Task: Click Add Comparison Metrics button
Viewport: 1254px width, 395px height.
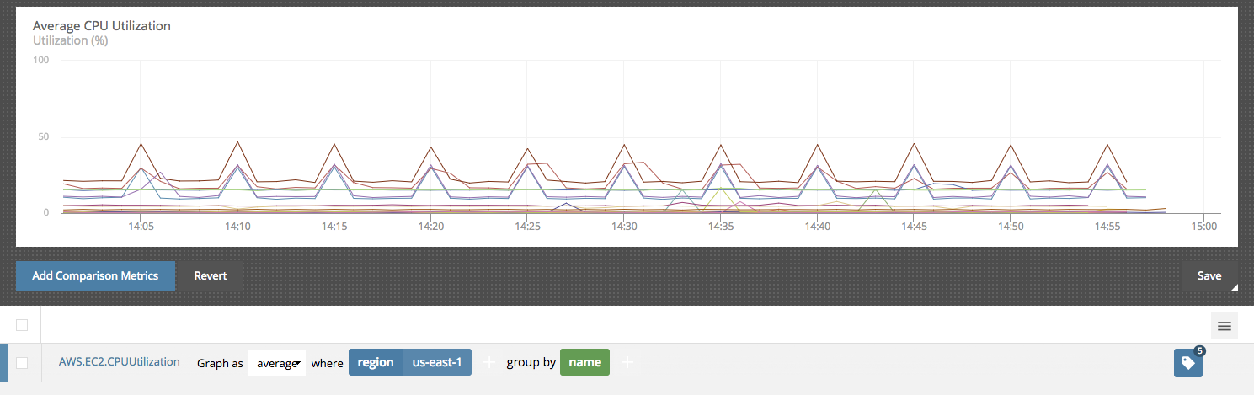Action: coord(95,275)
